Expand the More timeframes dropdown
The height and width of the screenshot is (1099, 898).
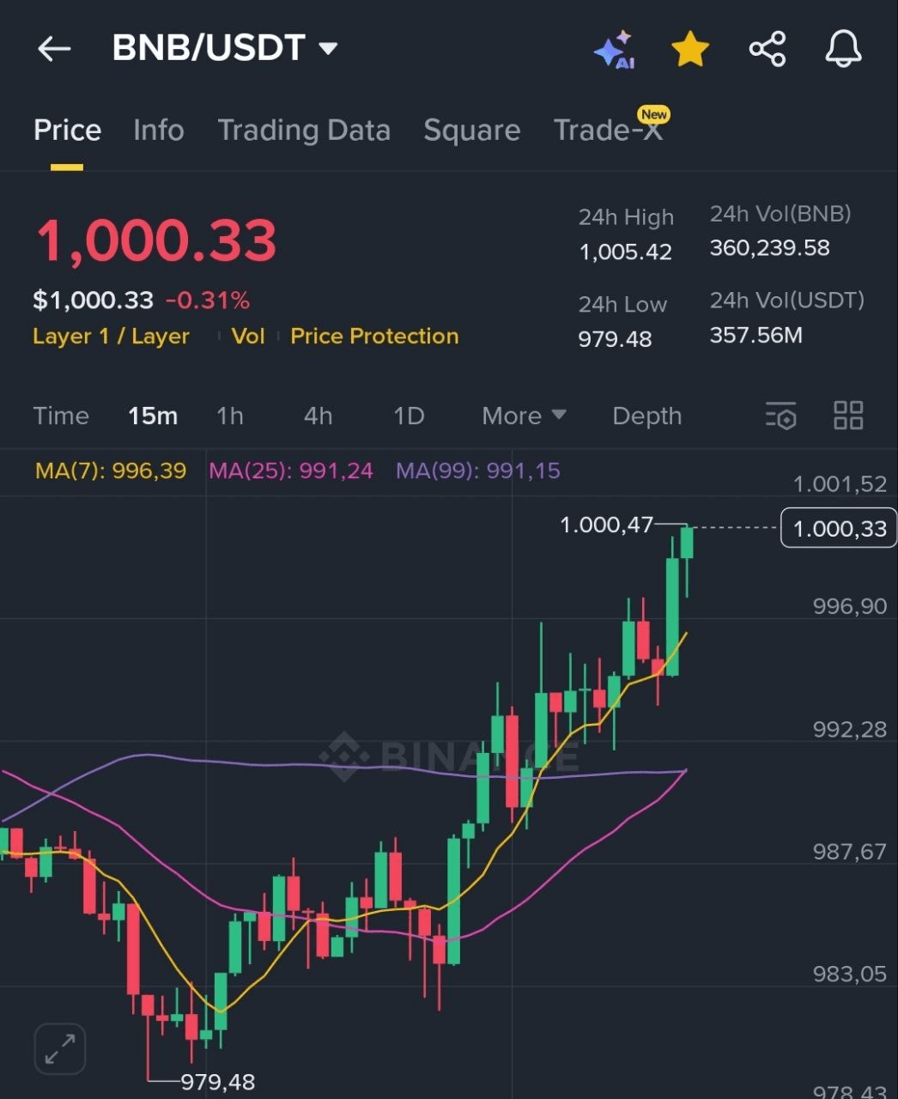coord(524,416)
